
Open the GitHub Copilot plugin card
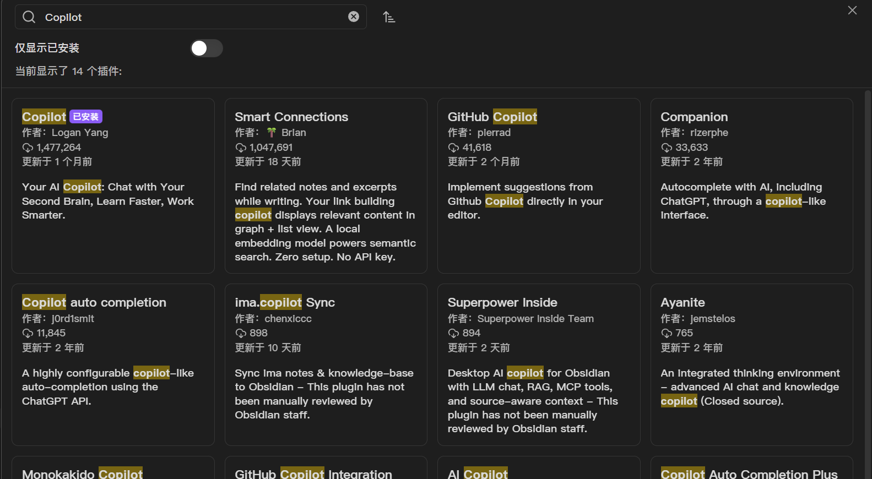tap(539, 186)
